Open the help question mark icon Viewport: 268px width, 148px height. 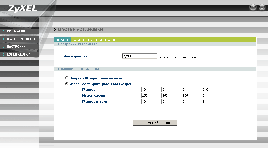(x=253, y=7)
